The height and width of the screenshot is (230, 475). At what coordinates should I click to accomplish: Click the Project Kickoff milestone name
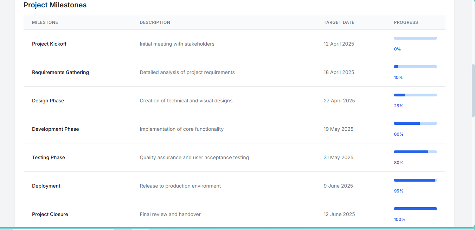(x=49, y=44)
